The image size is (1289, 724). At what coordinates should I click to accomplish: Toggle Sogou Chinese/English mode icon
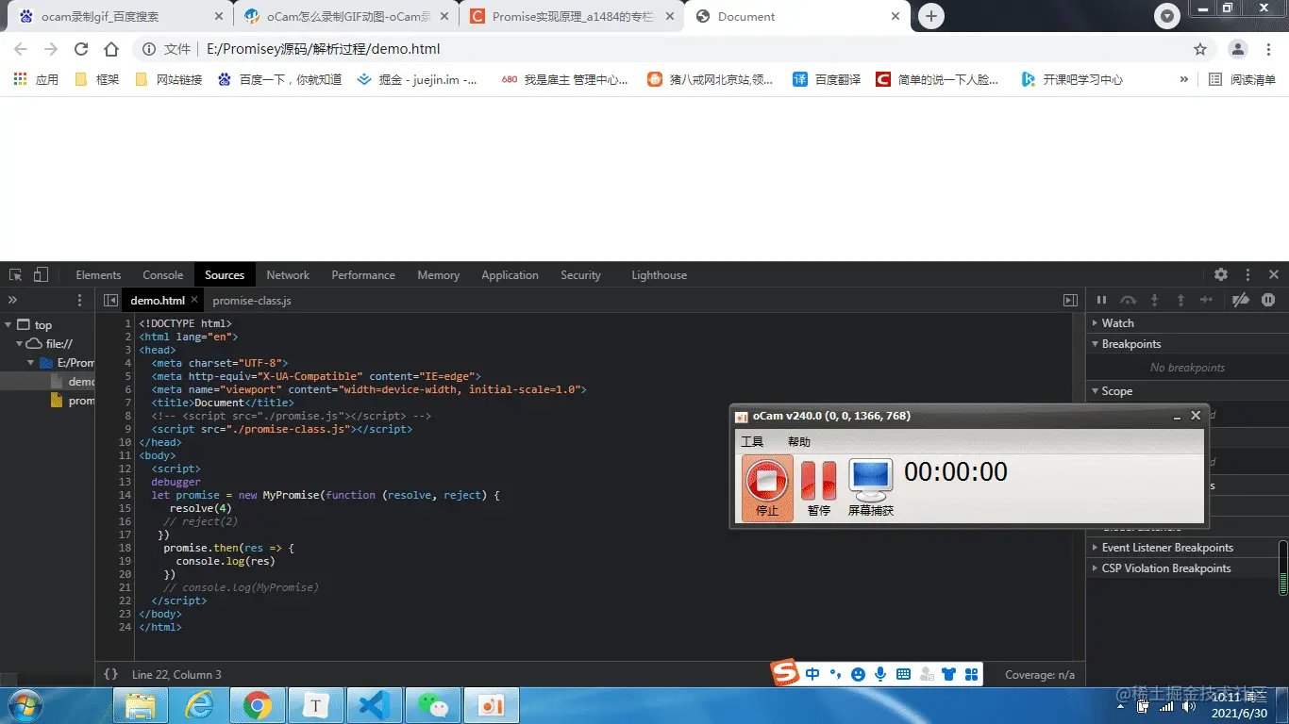[812, 674]
